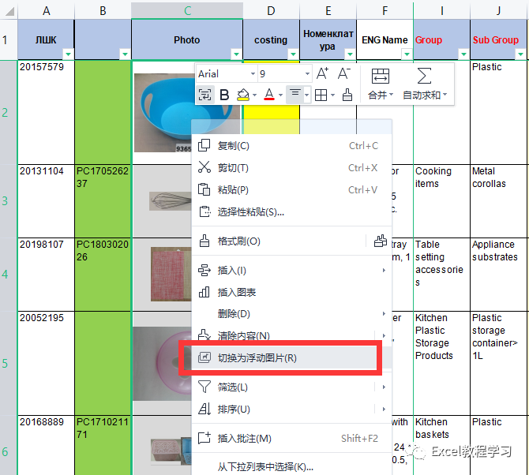
Task: Choose 复制(C) copy from context menu
Action: (291, 146)
